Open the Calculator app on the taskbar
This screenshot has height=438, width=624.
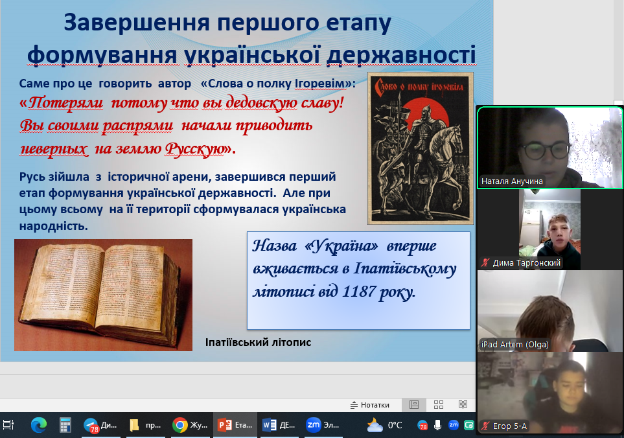[65, 425]
